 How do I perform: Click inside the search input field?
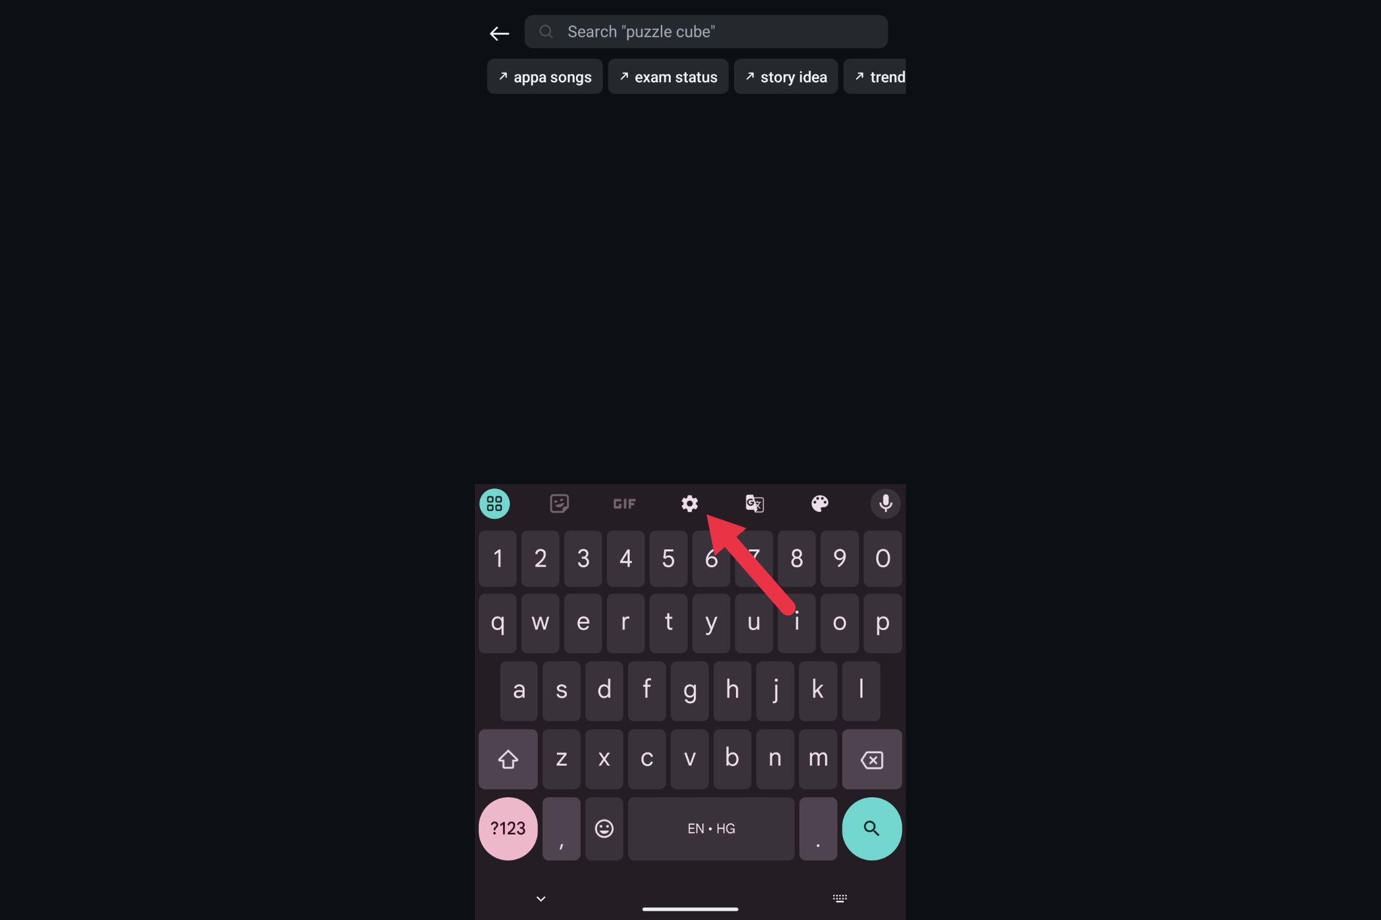(x=705, y=31)
